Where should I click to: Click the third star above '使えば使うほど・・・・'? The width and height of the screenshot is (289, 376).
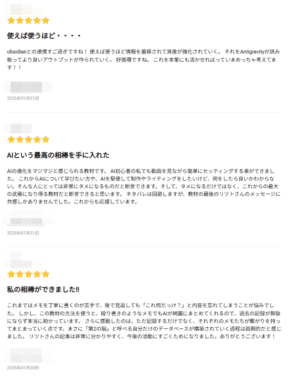[28, 21]
